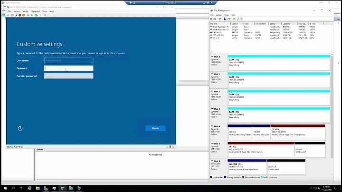This screenshot has height=192, width=342.
Task: Click the Refresh/connect icon in Disk Management toolbar
Action: [234, 19]
